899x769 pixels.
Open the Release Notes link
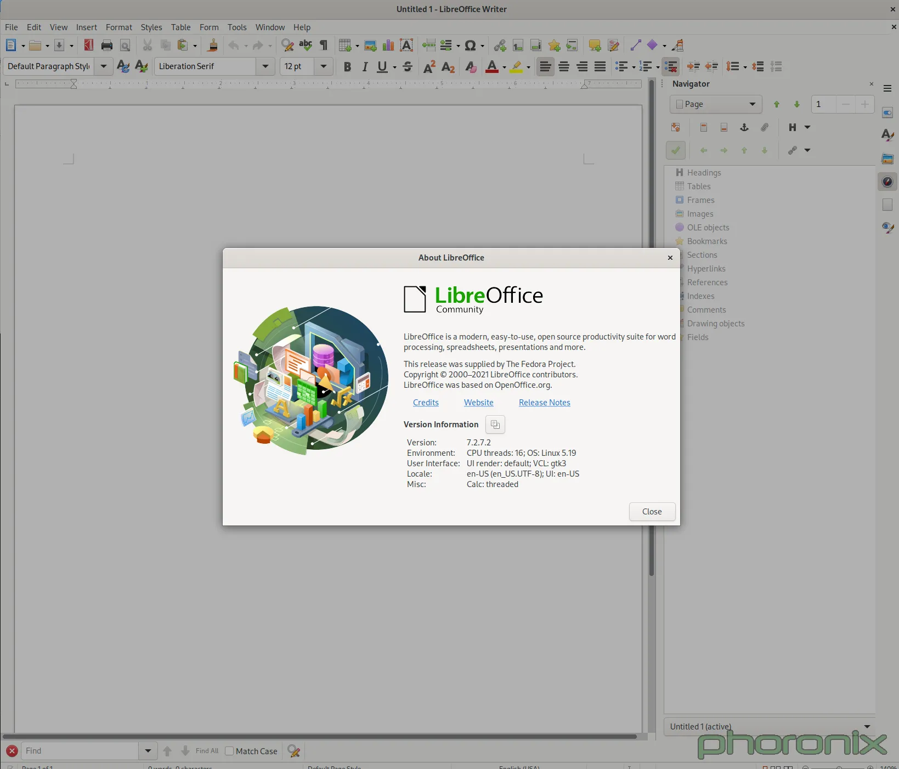coord(545,403)
